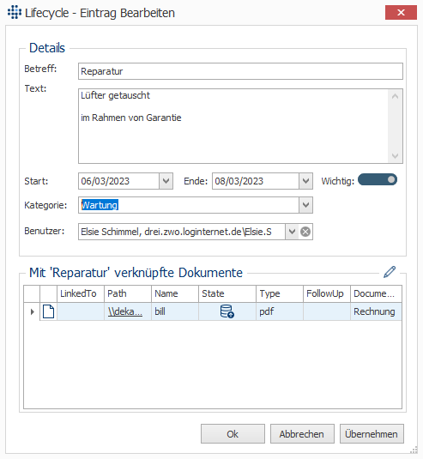Open the Start date dropdown
Screen dimensions: 423x459
pos(166,181)
